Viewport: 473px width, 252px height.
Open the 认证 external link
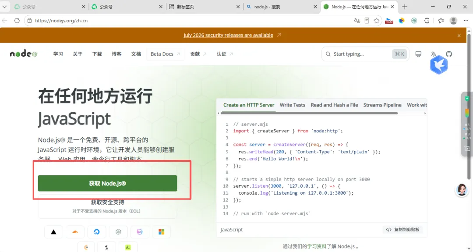click(225, 54)
